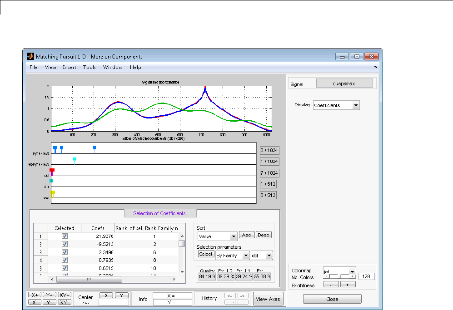Screen dimensions: 453x310
Task: Click the X+ zoom in button
Action: point(35,295)
